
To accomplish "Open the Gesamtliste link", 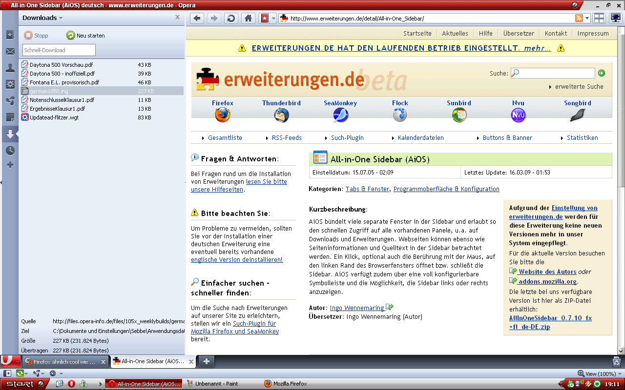I will pos(225,138).
